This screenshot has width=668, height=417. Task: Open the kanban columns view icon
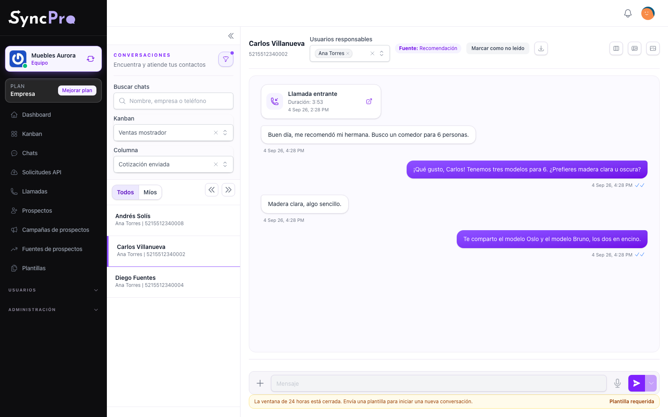tap(616, 48)
